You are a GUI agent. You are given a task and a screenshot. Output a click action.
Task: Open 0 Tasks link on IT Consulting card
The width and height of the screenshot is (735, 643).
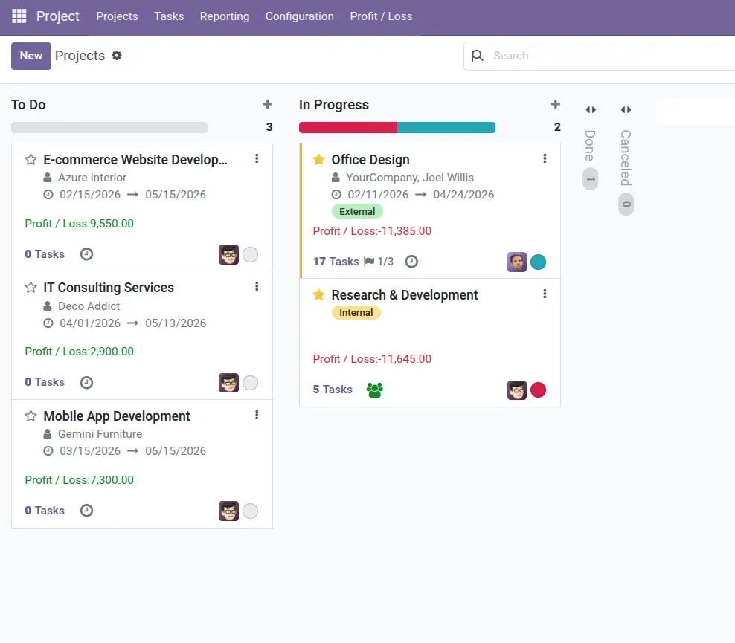coord(45,382)
